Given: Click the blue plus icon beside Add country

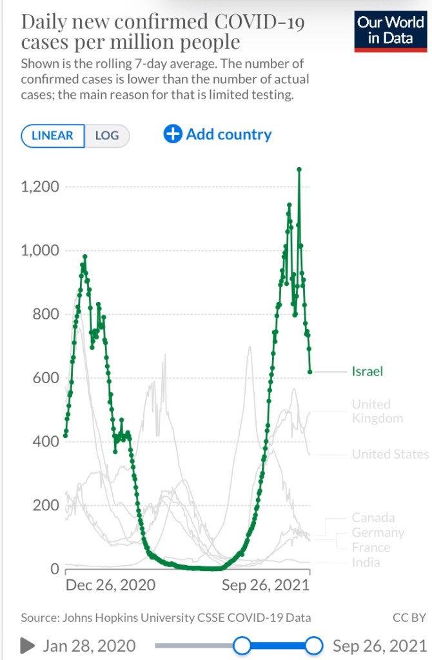Looking at the screenshot, I should [x=173, y=134].
